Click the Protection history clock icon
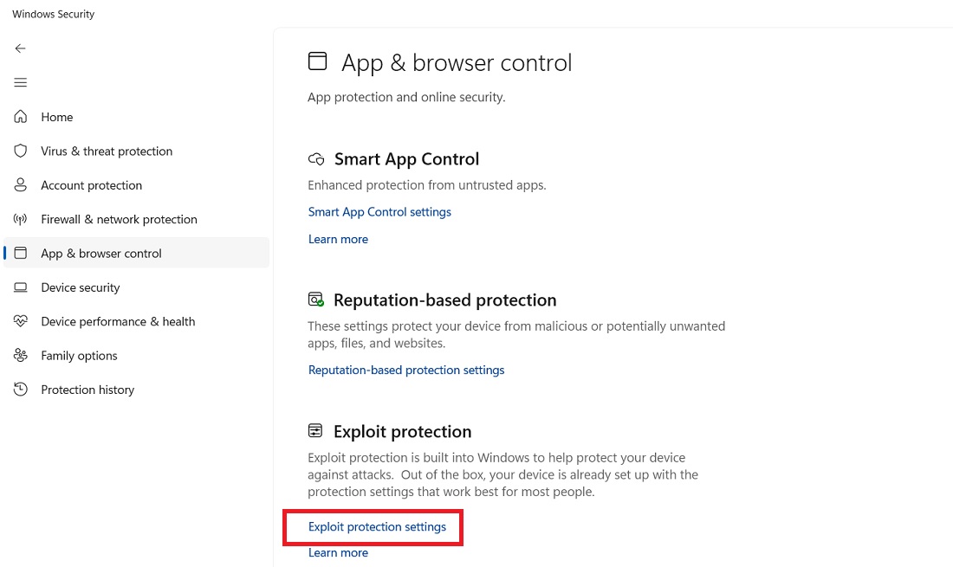 (x=21, y=390)
